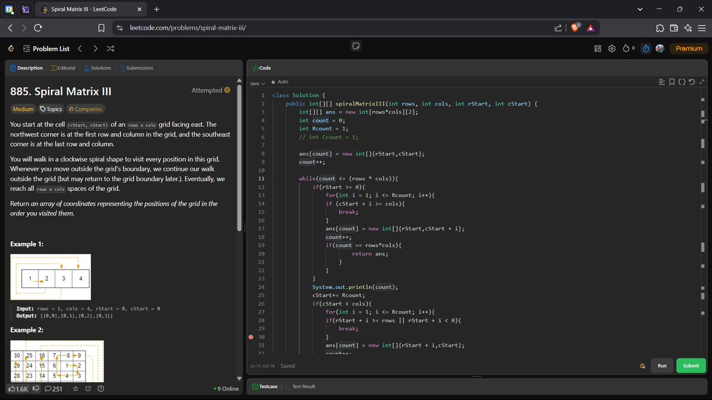Bookmark the code with the ribbon icon
This screenshot has height=400, width=712.
point(672,82)
